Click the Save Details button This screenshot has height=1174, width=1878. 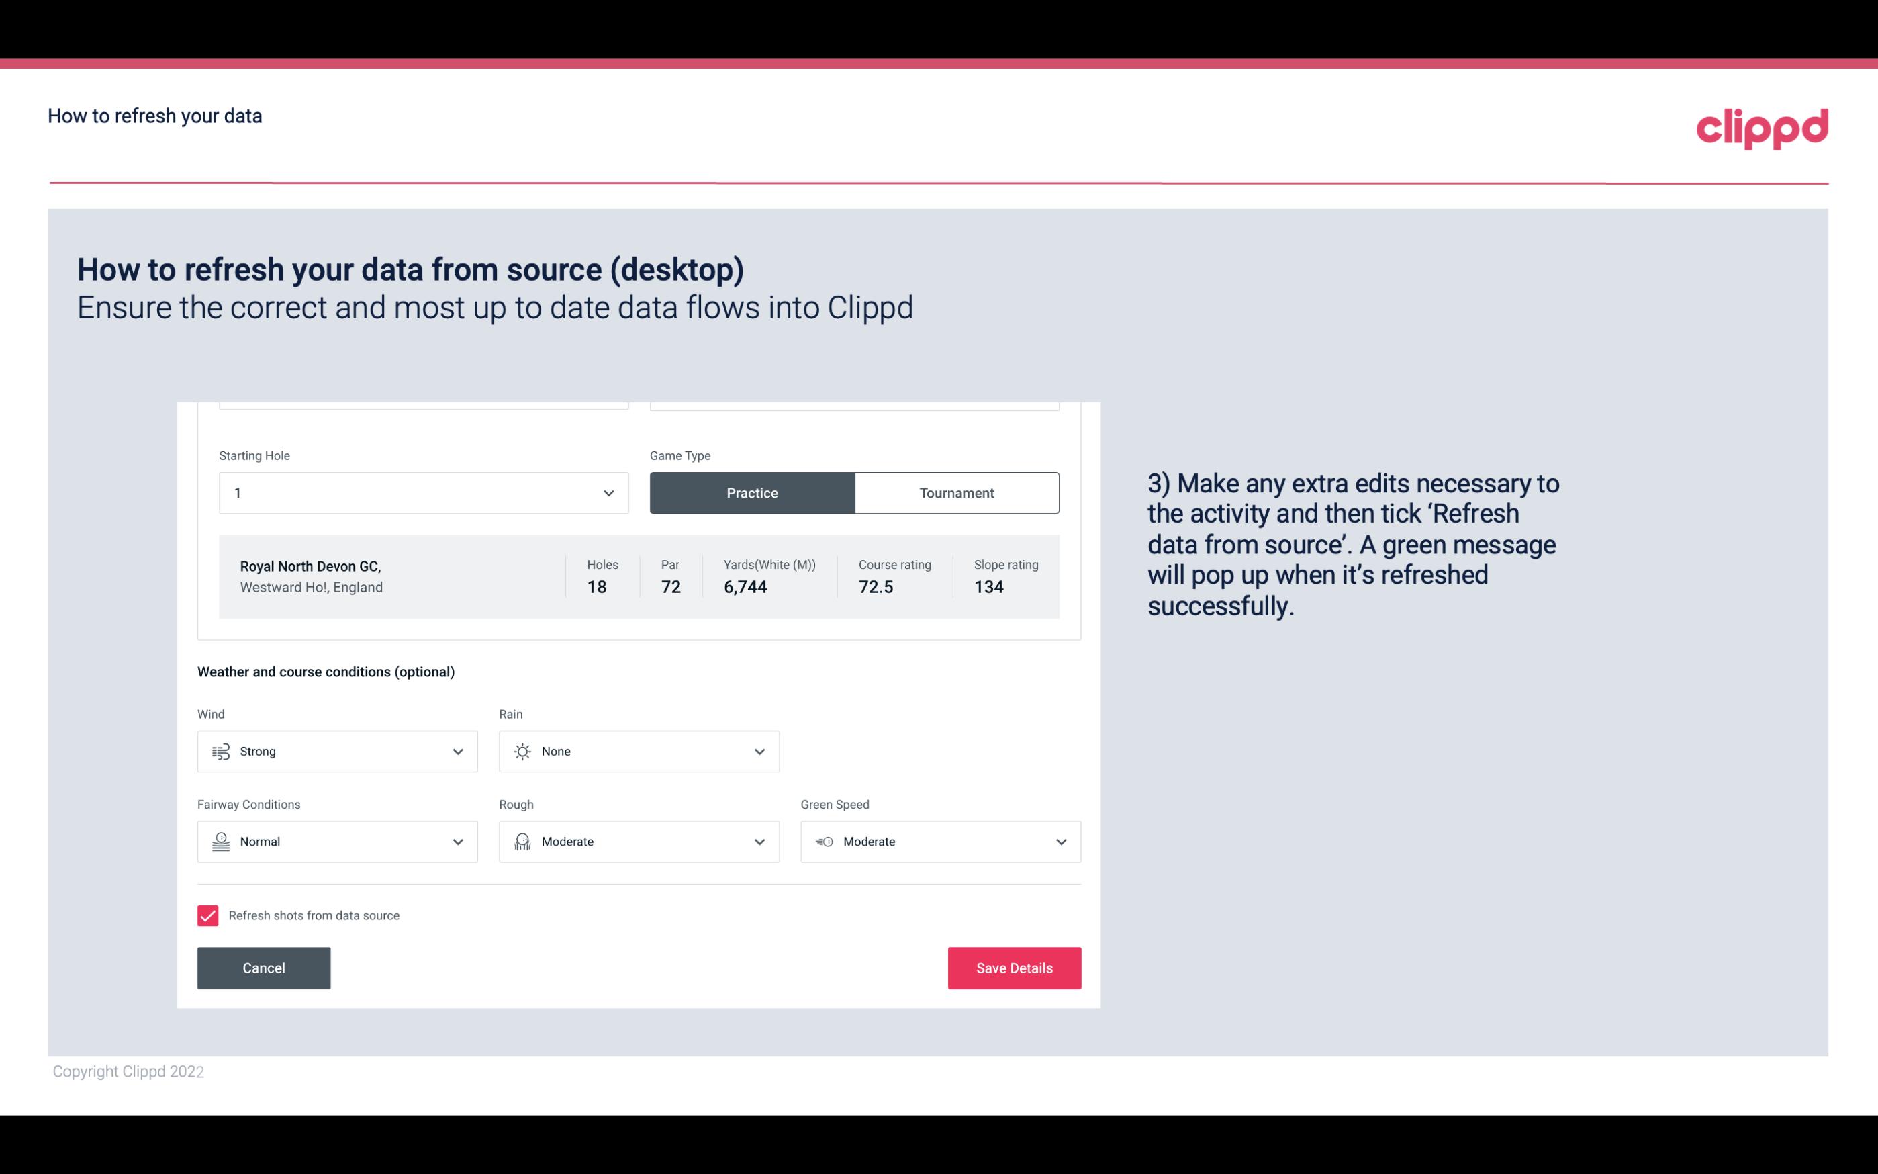(1014, 967)
